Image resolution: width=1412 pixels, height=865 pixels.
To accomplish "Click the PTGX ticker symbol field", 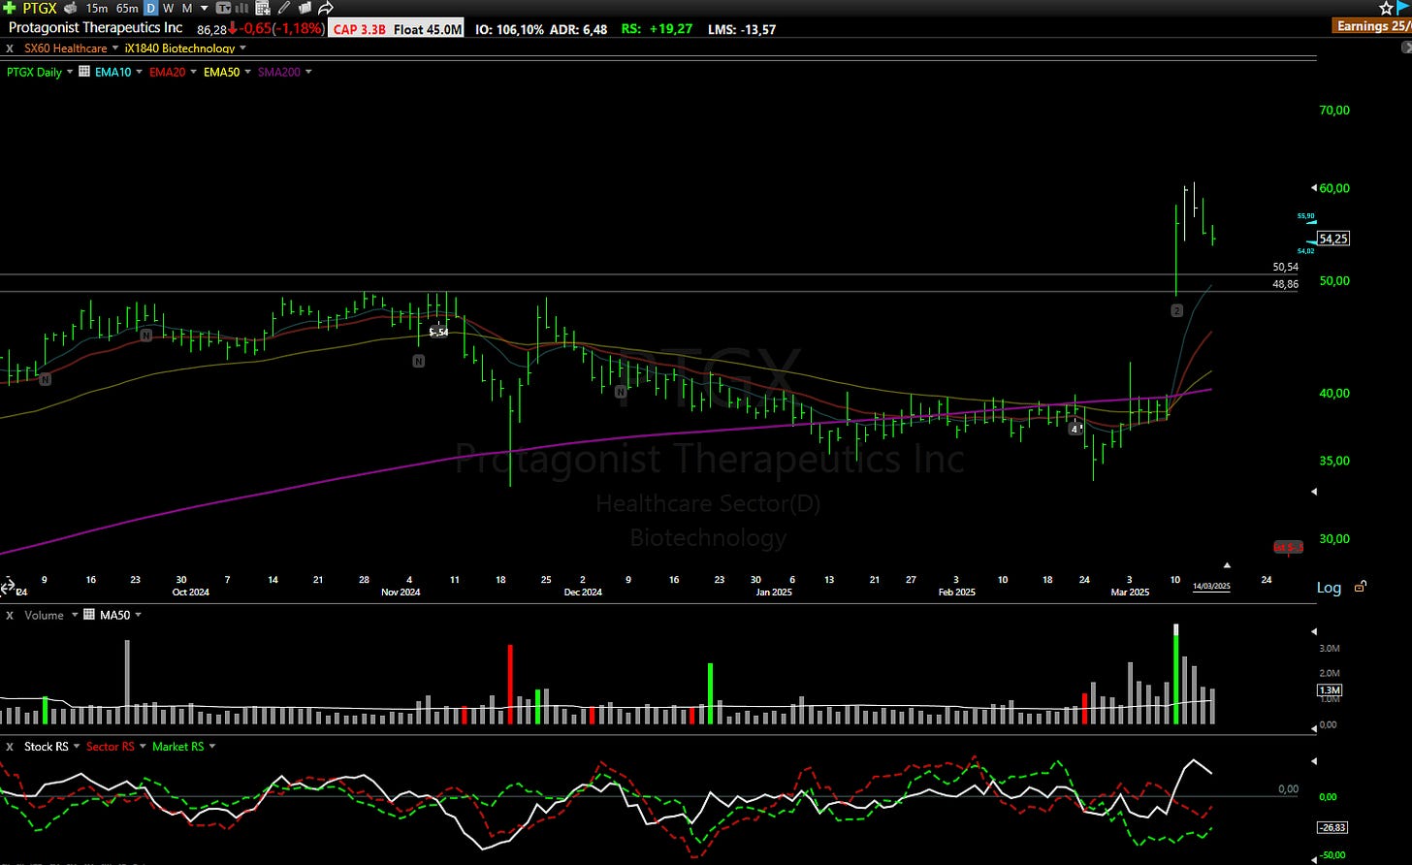I will tap(40, 8).
